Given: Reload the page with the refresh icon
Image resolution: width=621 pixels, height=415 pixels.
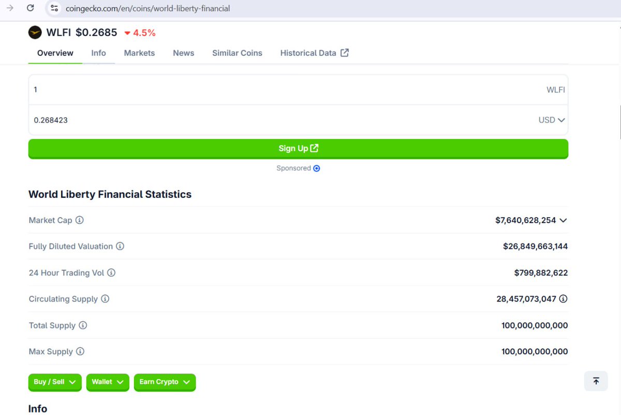Looking at the screenshot, I should 31,8.
